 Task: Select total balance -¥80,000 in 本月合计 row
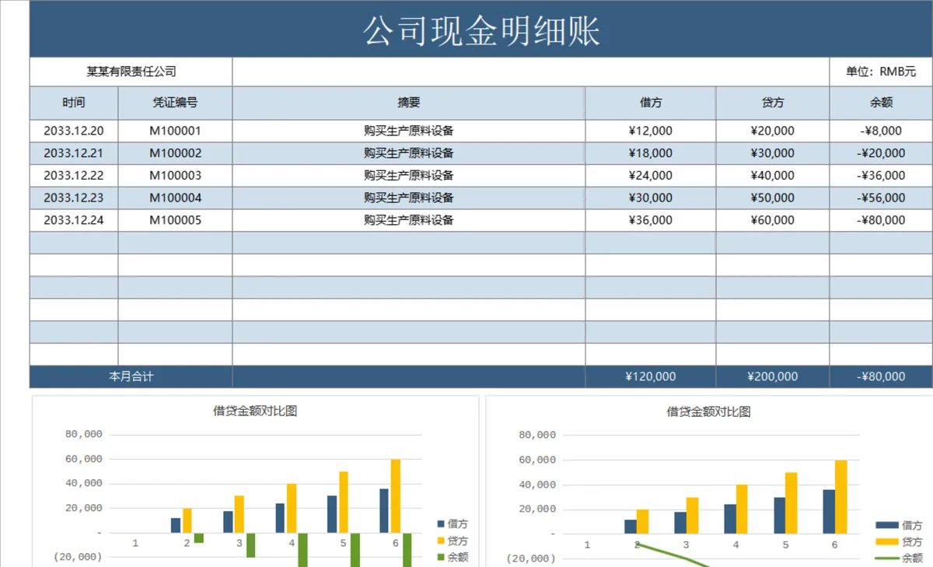(881, 376)
